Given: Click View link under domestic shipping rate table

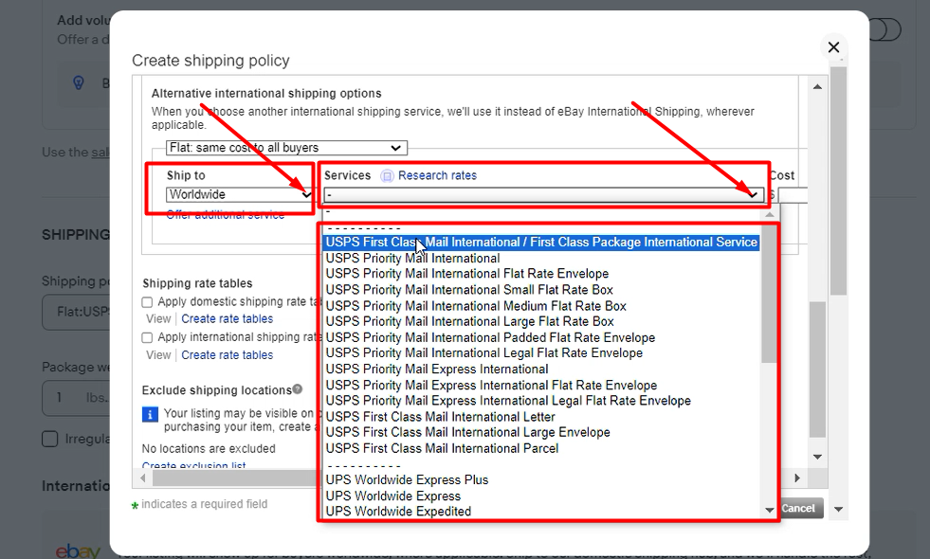Looking at the screenshot, I should coord(158,319).
